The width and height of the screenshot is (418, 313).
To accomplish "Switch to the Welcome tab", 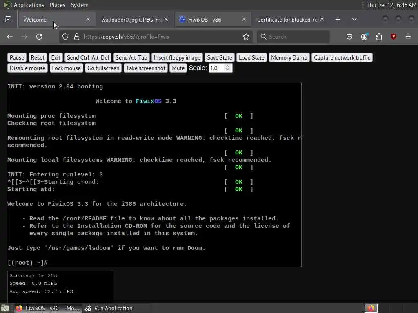I will 56,20.
